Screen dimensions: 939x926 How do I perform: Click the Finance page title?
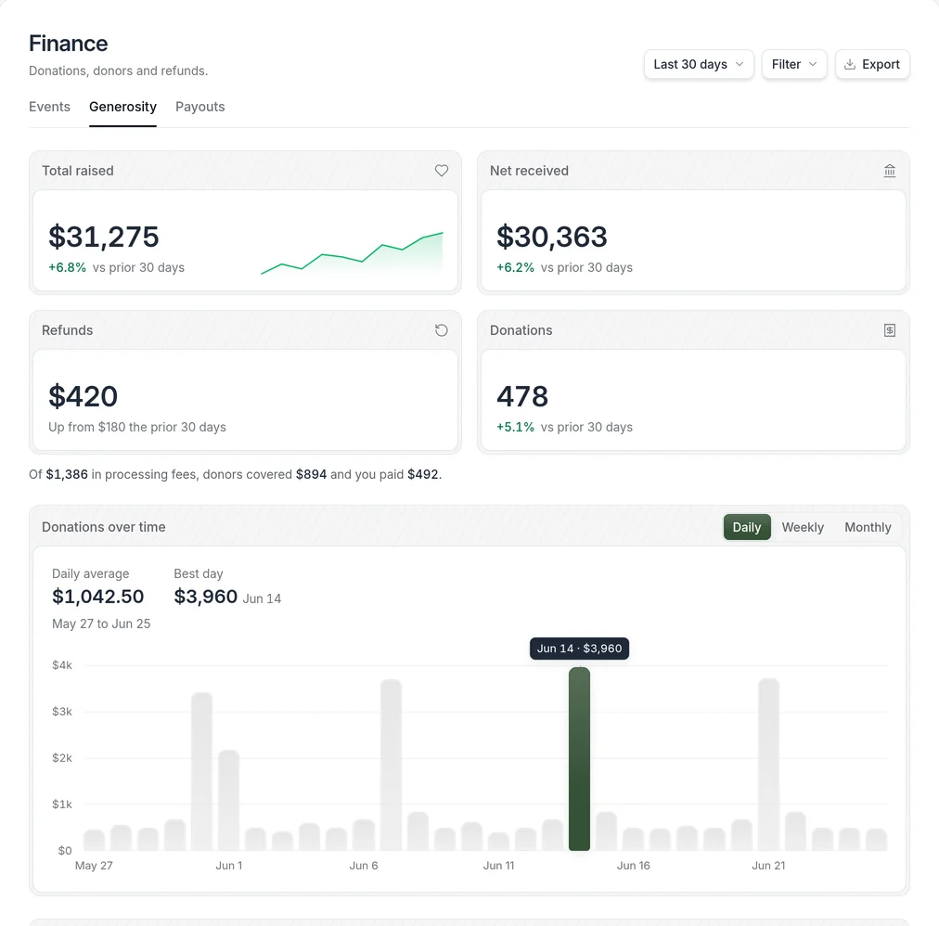pos(69,43)
